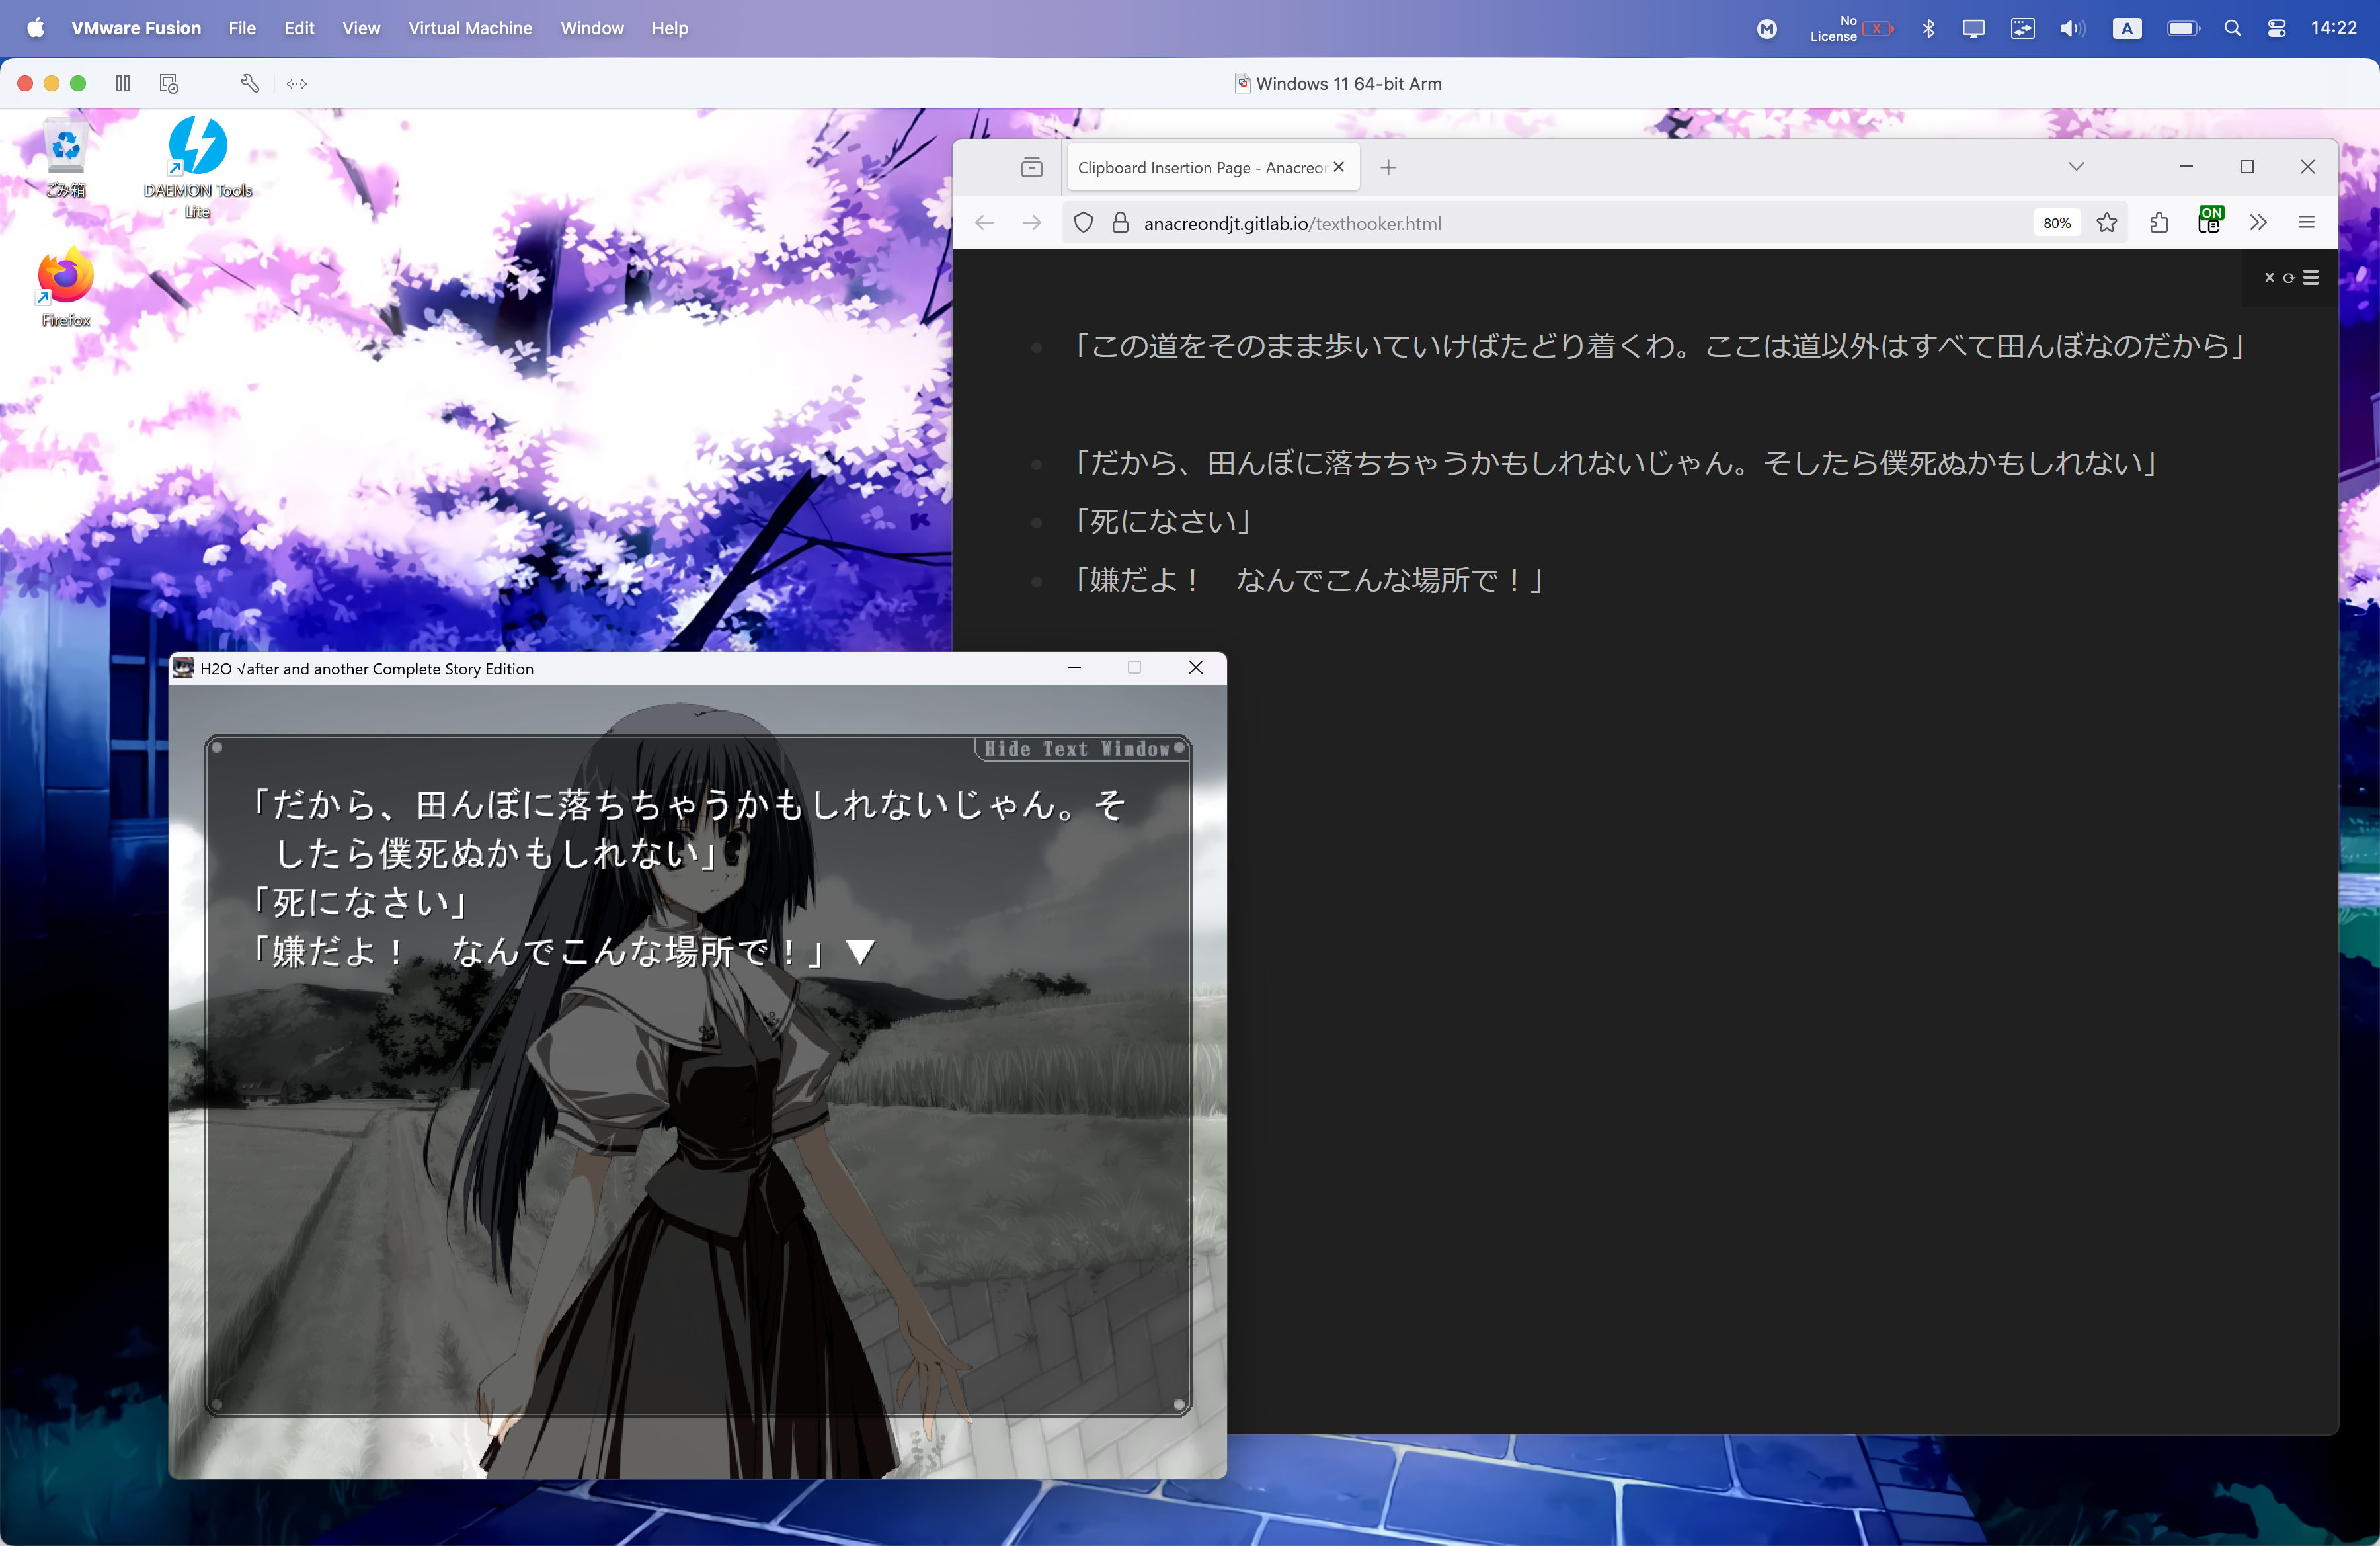Open the Virtual Machine menu
The height and width of the screenshot is (1546, 2380).
[470, 28]
